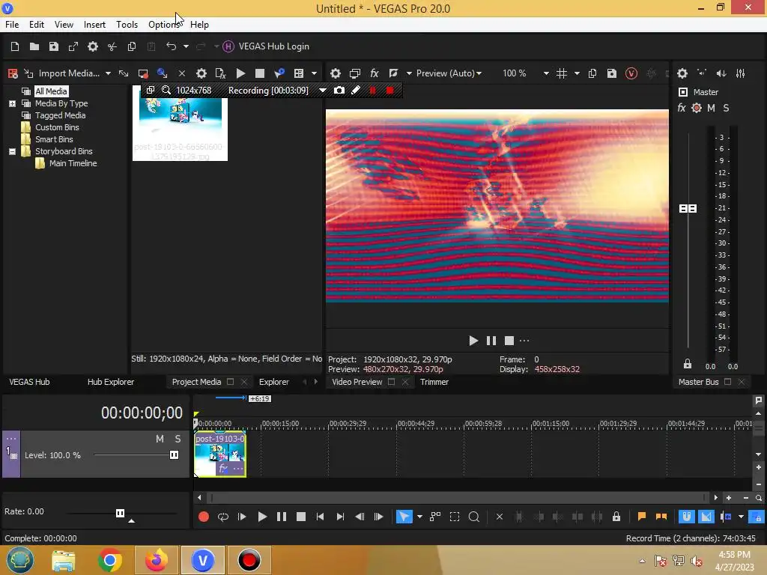Switch to the Hub Explorer tab
Image resolution: width=767 pixels, height=575 pixels.
[111, 382]
